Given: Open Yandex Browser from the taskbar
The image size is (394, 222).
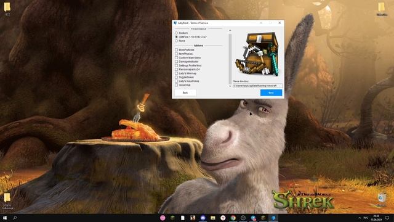Looking at the screenshot, I should pyautogui.click(x=223, y=218).
